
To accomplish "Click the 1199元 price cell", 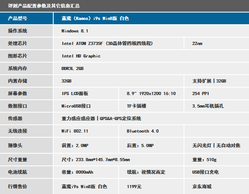I will point(151,187).
